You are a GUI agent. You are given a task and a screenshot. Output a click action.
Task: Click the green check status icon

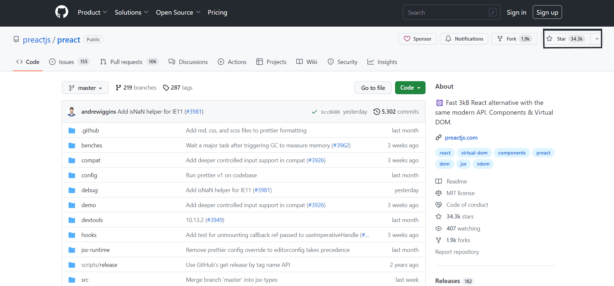pos(314,112)
